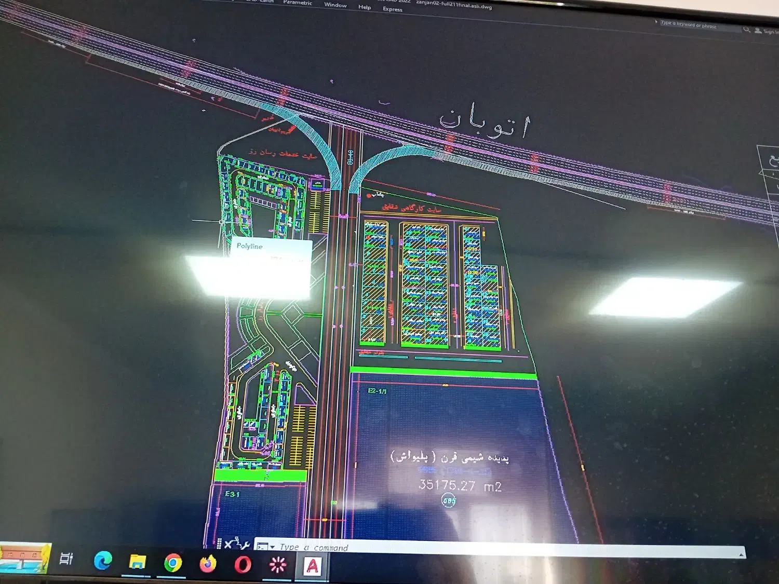Open the Express menu
779x584 pixels.
tap(393, 9)
